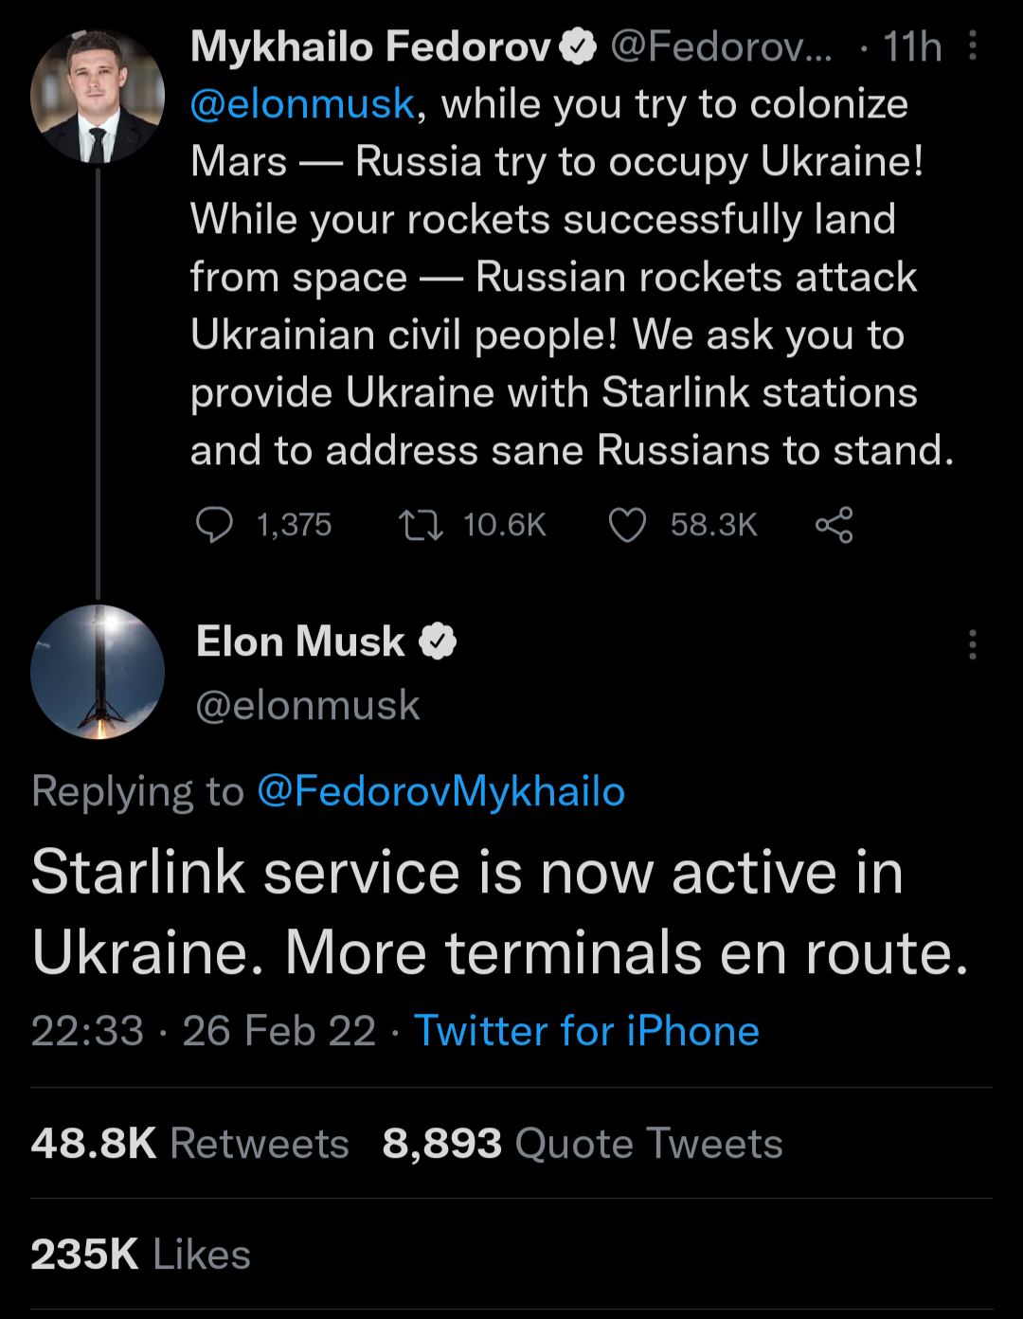The width and height of the screenshot is (1023, 1319).
Task: Open Elon Musk's rocket profile picture
Action: [98, 672]
